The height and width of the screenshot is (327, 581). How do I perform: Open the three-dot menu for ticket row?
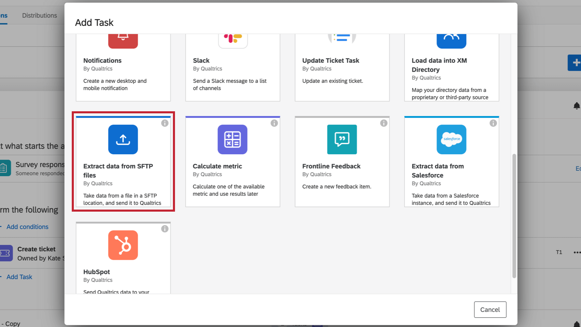pyautogui.click(x=577, y=253)
